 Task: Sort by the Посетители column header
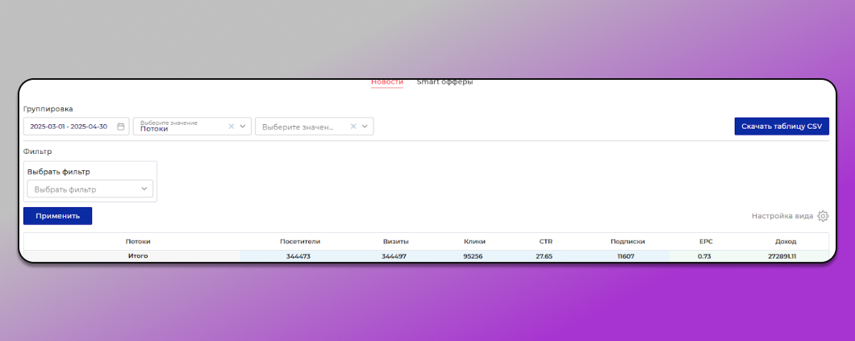tap(300, 241)
